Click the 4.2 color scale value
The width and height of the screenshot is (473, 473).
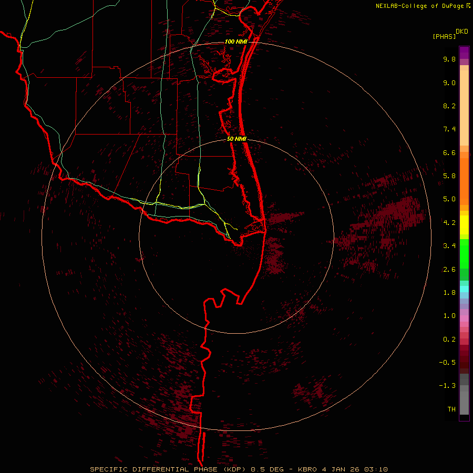449,223
